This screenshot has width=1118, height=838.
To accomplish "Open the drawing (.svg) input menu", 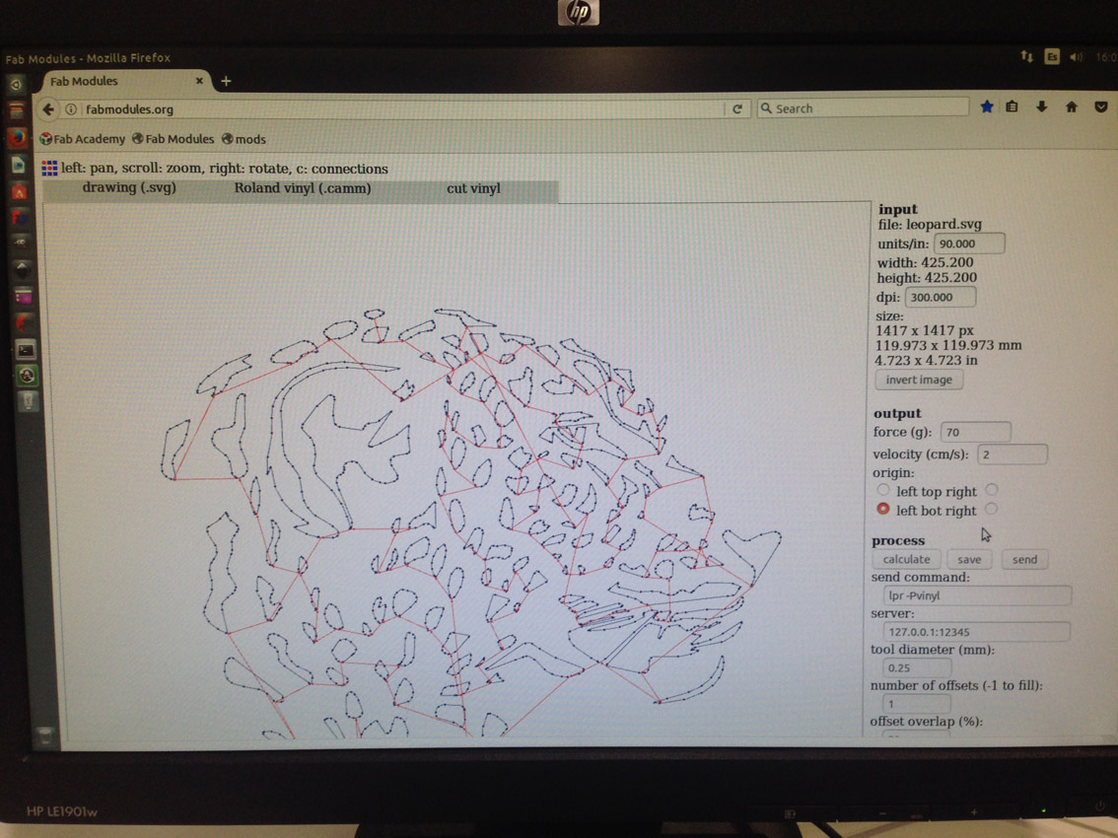I will [x=129, y=187].
